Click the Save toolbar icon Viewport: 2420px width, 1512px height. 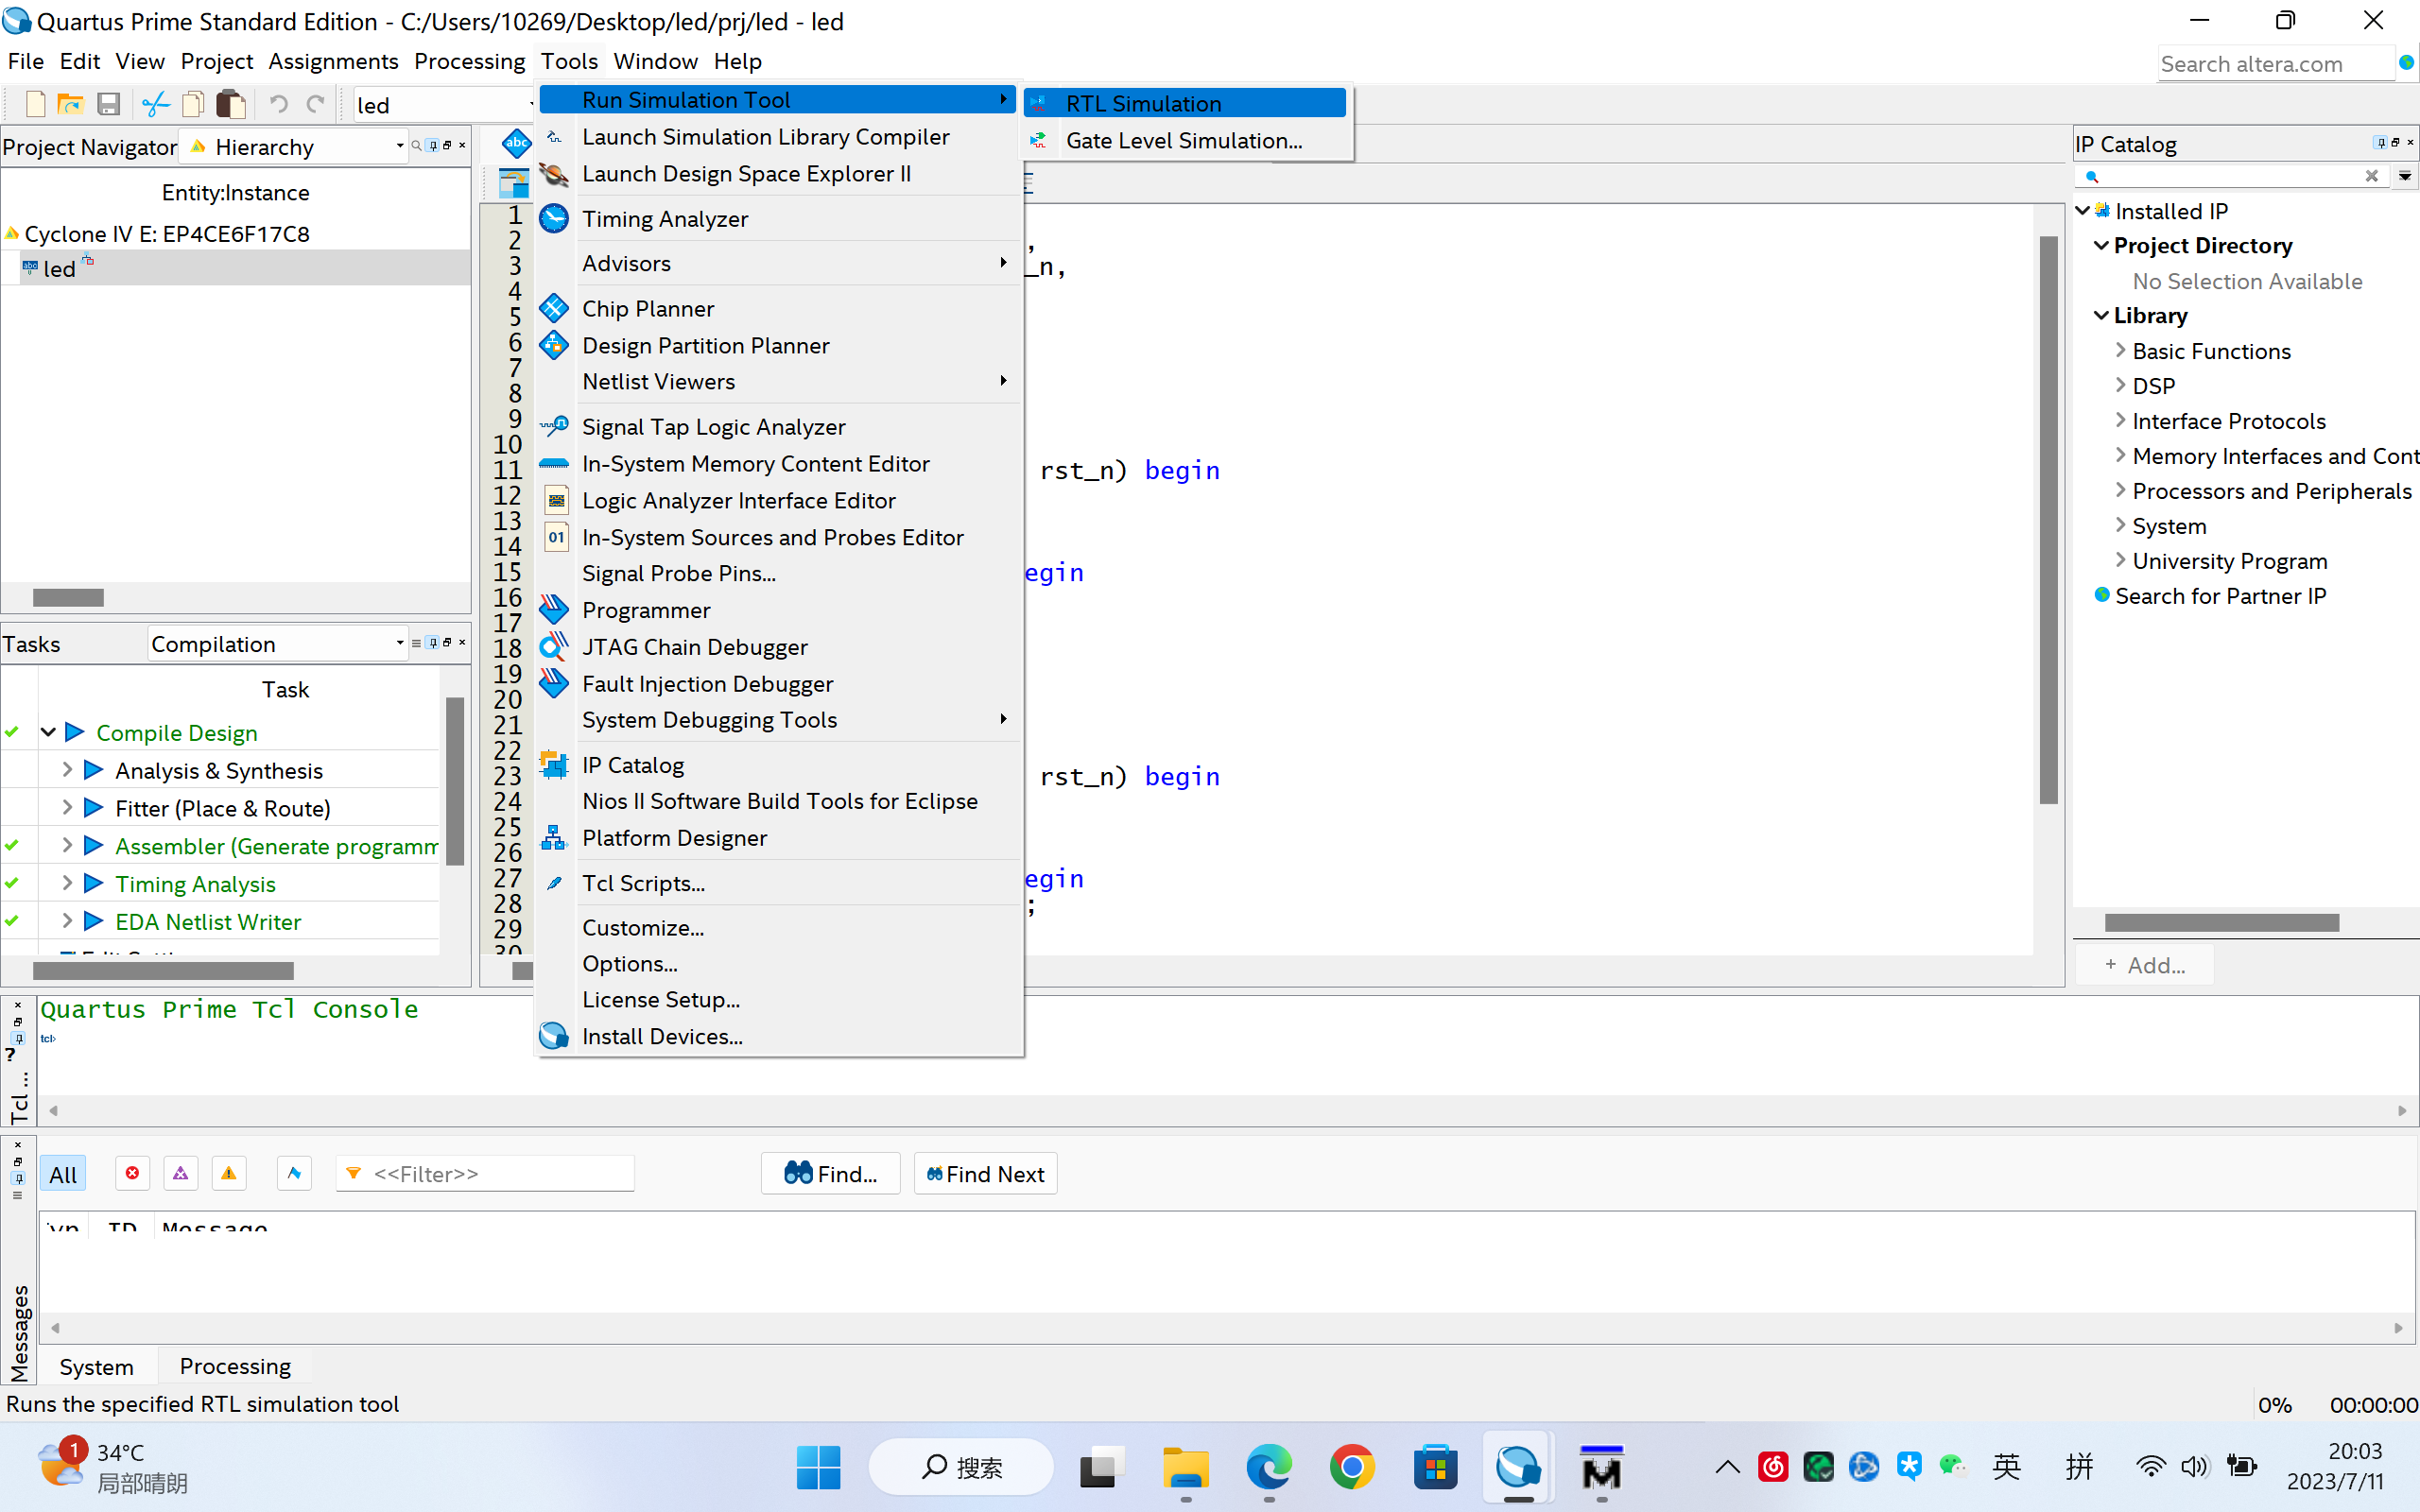(108, 104)
